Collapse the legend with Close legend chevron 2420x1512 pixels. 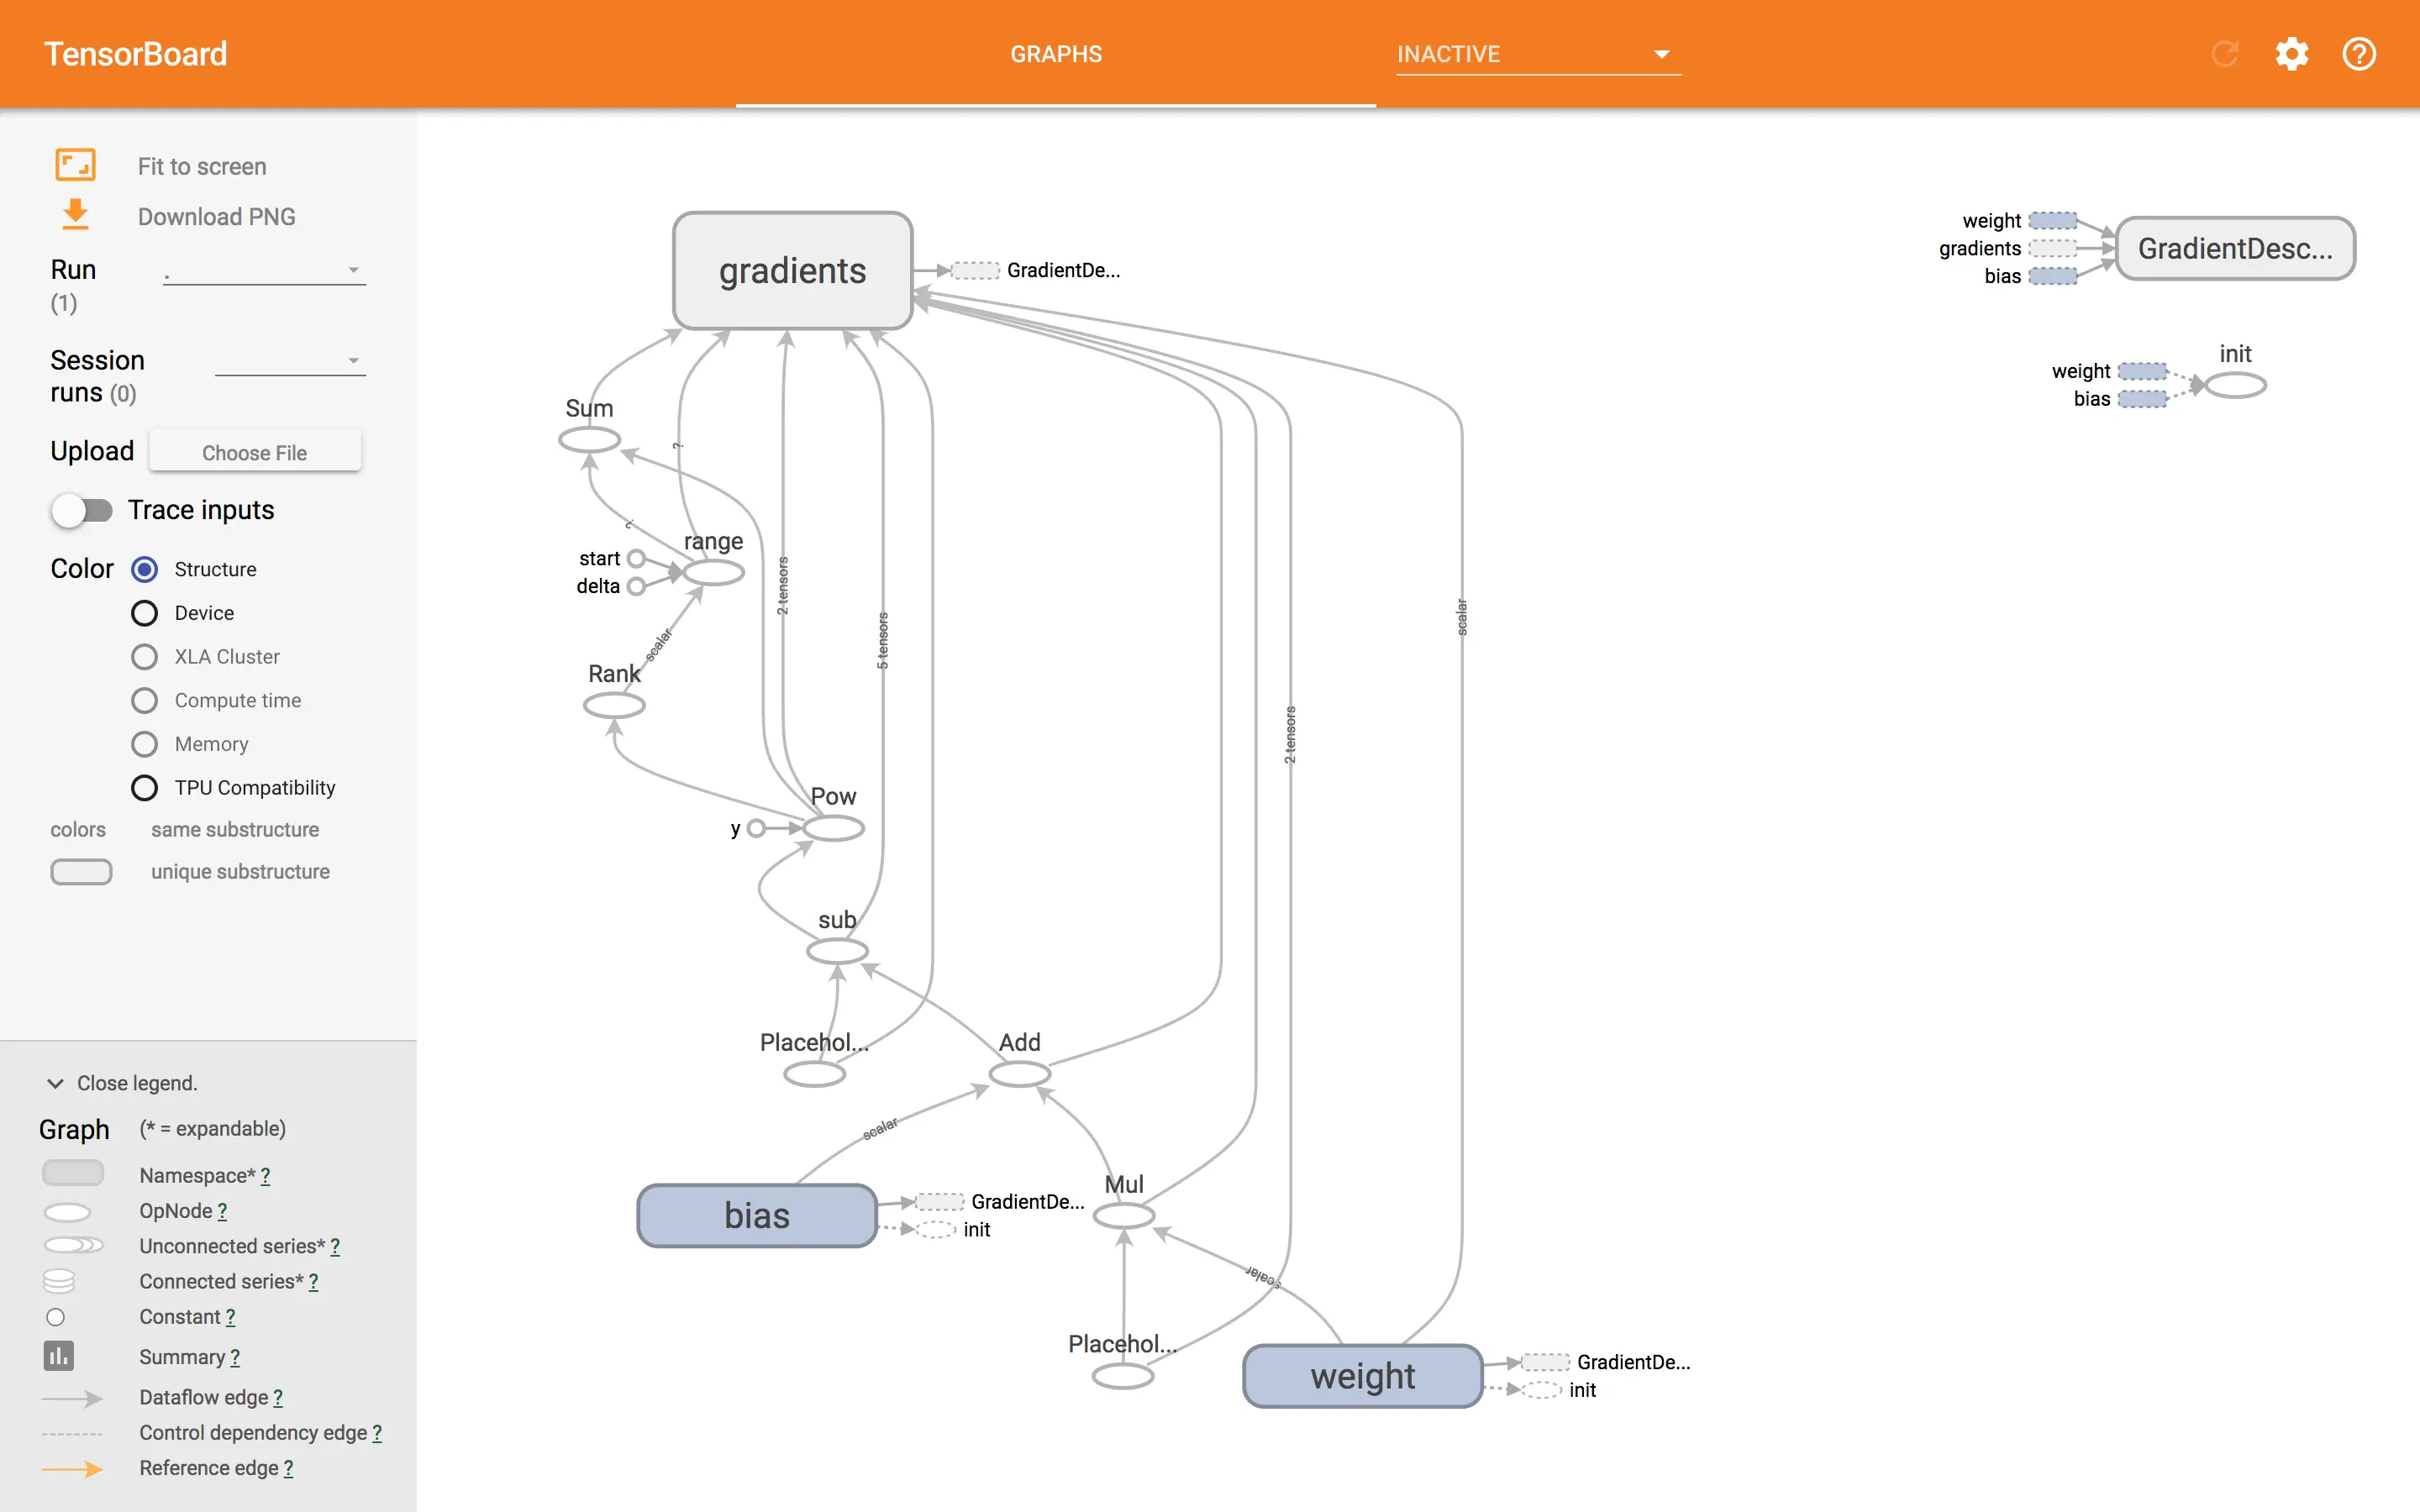(56, 1083)
